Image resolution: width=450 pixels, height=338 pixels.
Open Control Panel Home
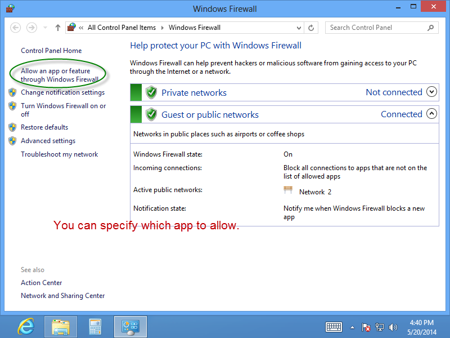click(x=51, y=51)
